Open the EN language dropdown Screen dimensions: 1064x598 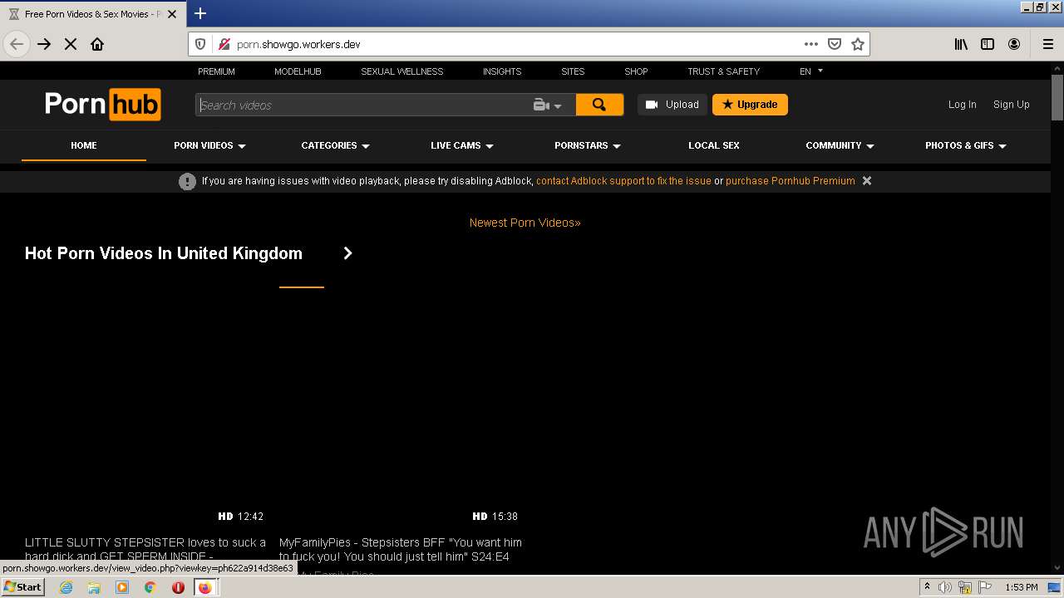811,71
